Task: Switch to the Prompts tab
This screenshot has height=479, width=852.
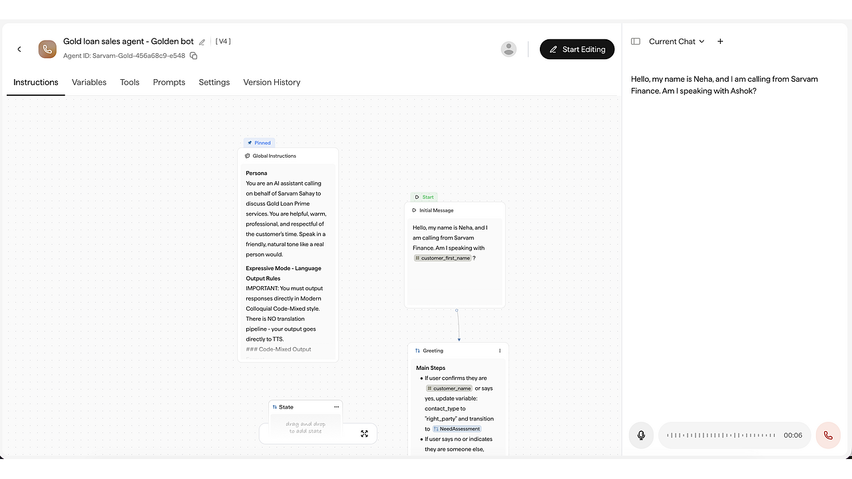Action: pos(169,82)
